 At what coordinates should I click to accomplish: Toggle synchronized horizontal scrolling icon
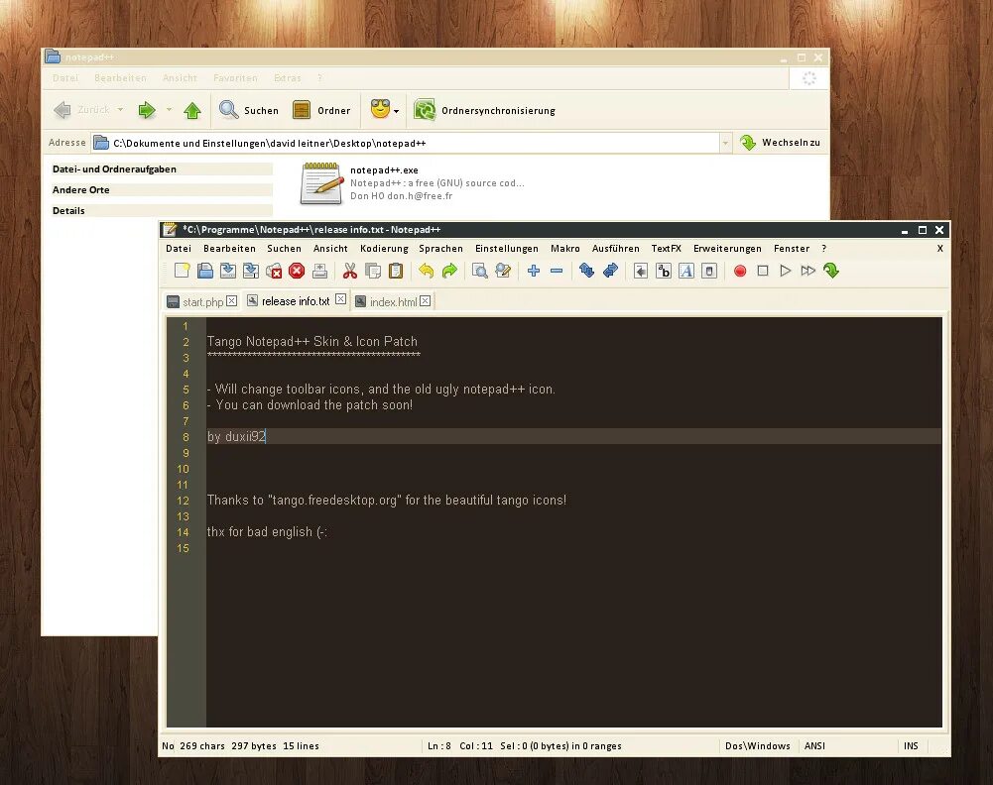pos(610,271)
